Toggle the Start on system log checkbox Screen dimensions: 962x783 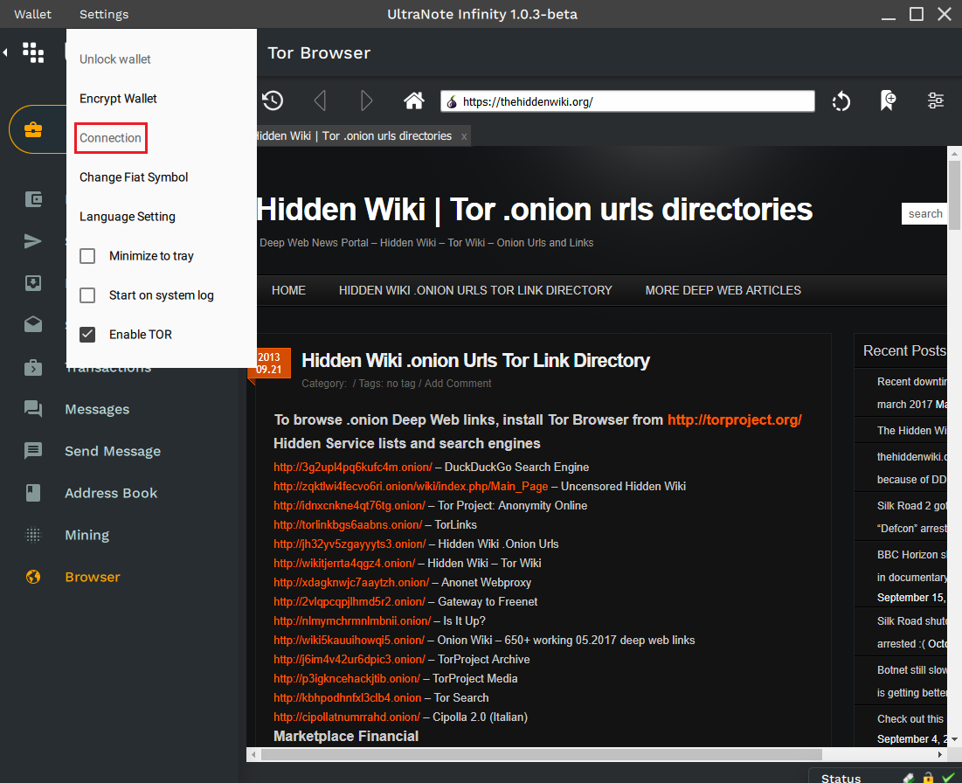pos(87,295)
